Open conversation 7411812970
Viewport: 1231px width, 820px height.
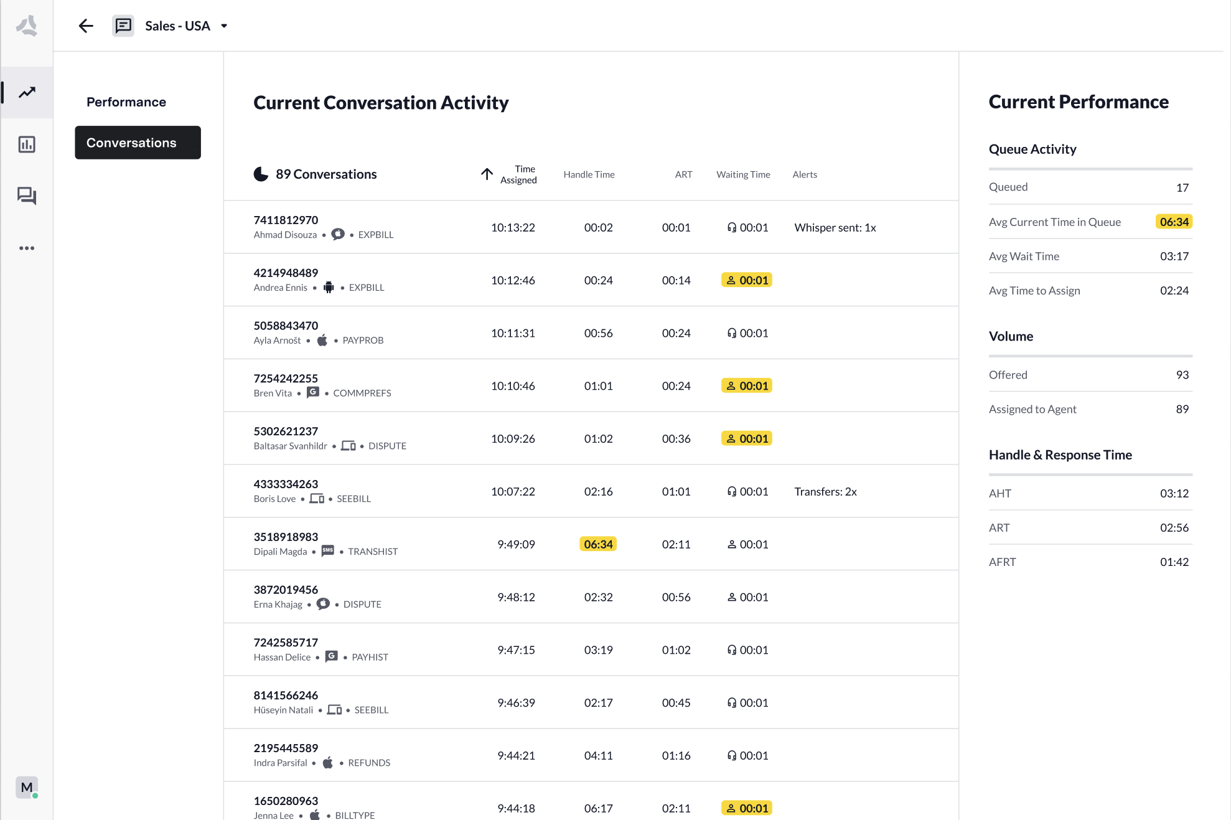(286, 220)
